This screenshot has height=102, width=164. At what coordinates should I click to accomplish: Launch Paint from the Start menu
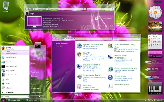point(15,79)
